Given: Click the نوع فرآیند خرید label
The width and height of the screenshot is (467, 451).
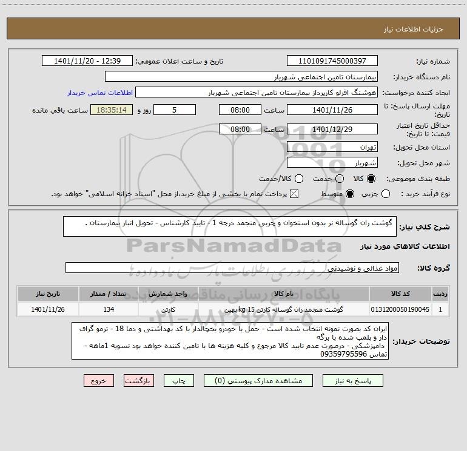Looking at the screenshot, I should [x=425, y=194].
